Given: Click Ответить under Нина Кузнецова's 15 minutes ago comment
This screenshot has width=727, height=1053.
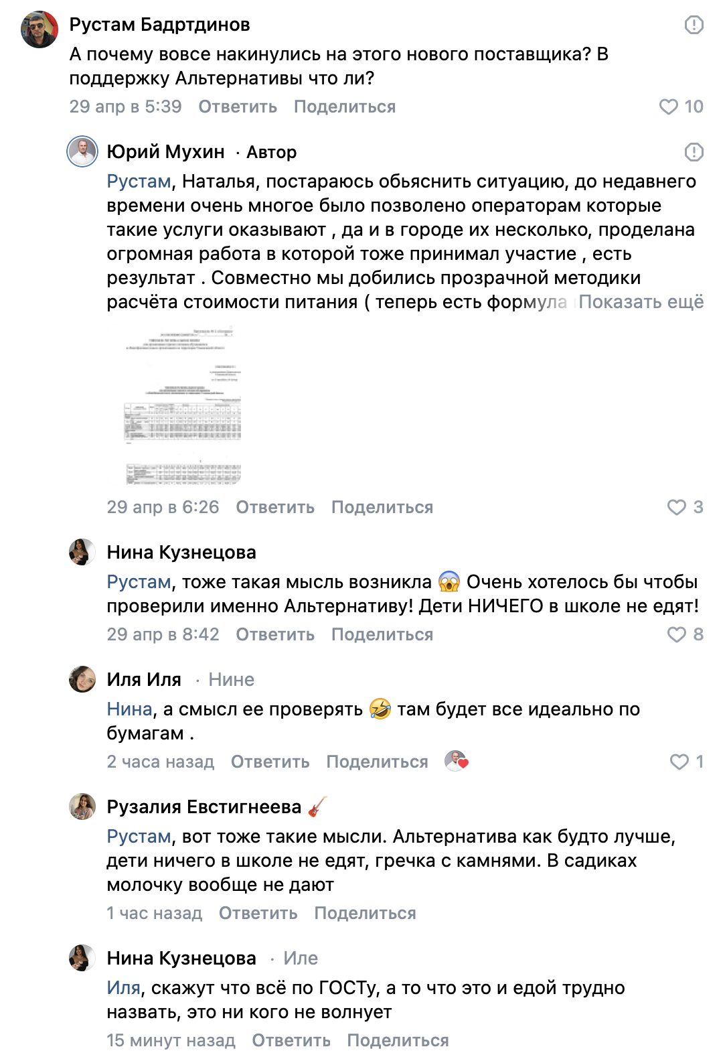Looking at the screenshot, I should (291, 1040).
